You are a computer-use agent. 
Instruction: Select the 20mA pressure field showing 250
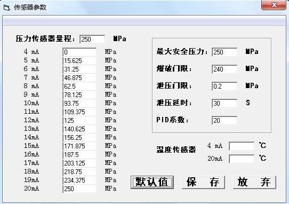[x=79, y=189]
